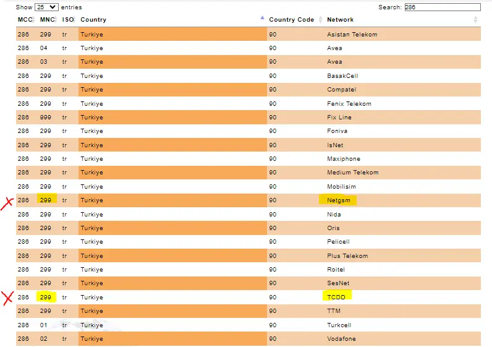Sort by the ISO column header
The image size is (492, 347).
(68, 20)
